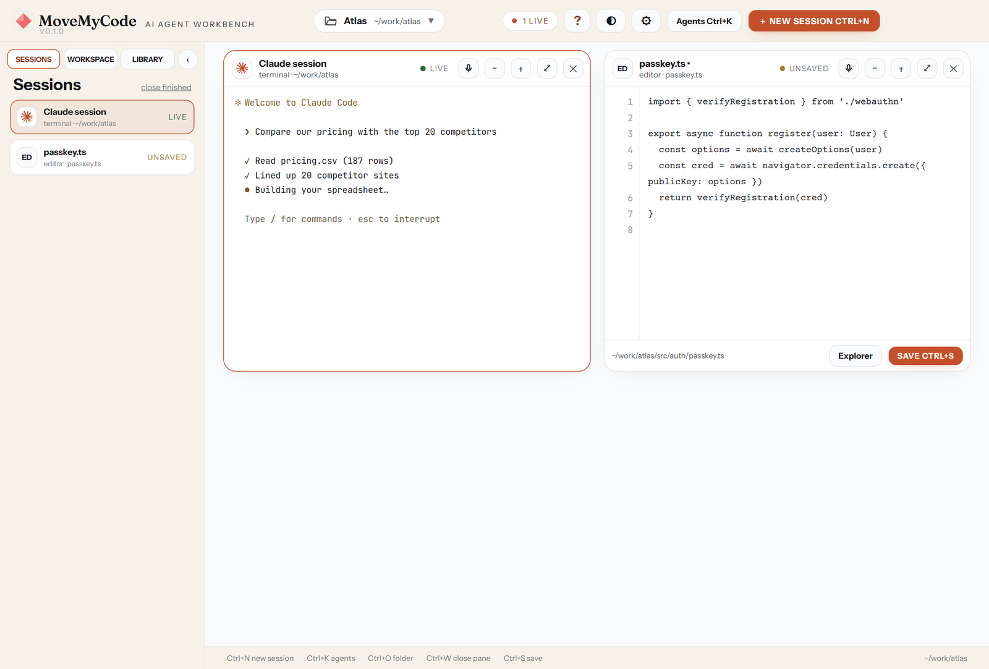The width and height of the screenshot is (989, 669).
Task: Click the ED badge in passkey.ts pane header
Action: (622, 69)
